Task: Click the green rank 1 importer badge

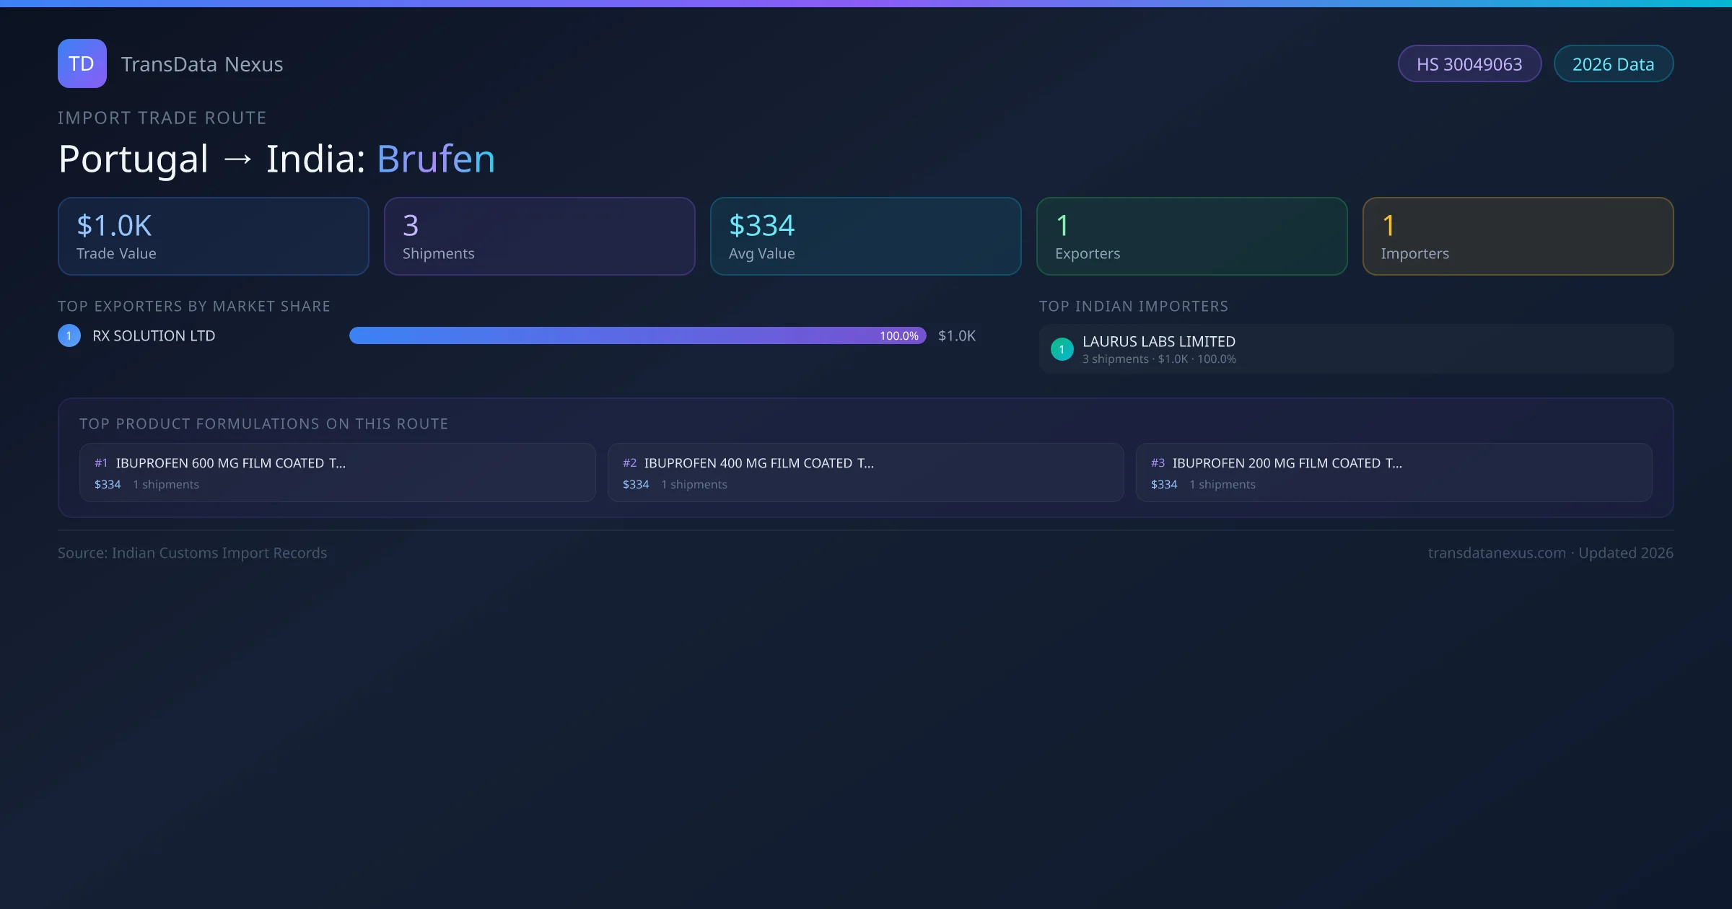Action: click(x=1062, y=349)
